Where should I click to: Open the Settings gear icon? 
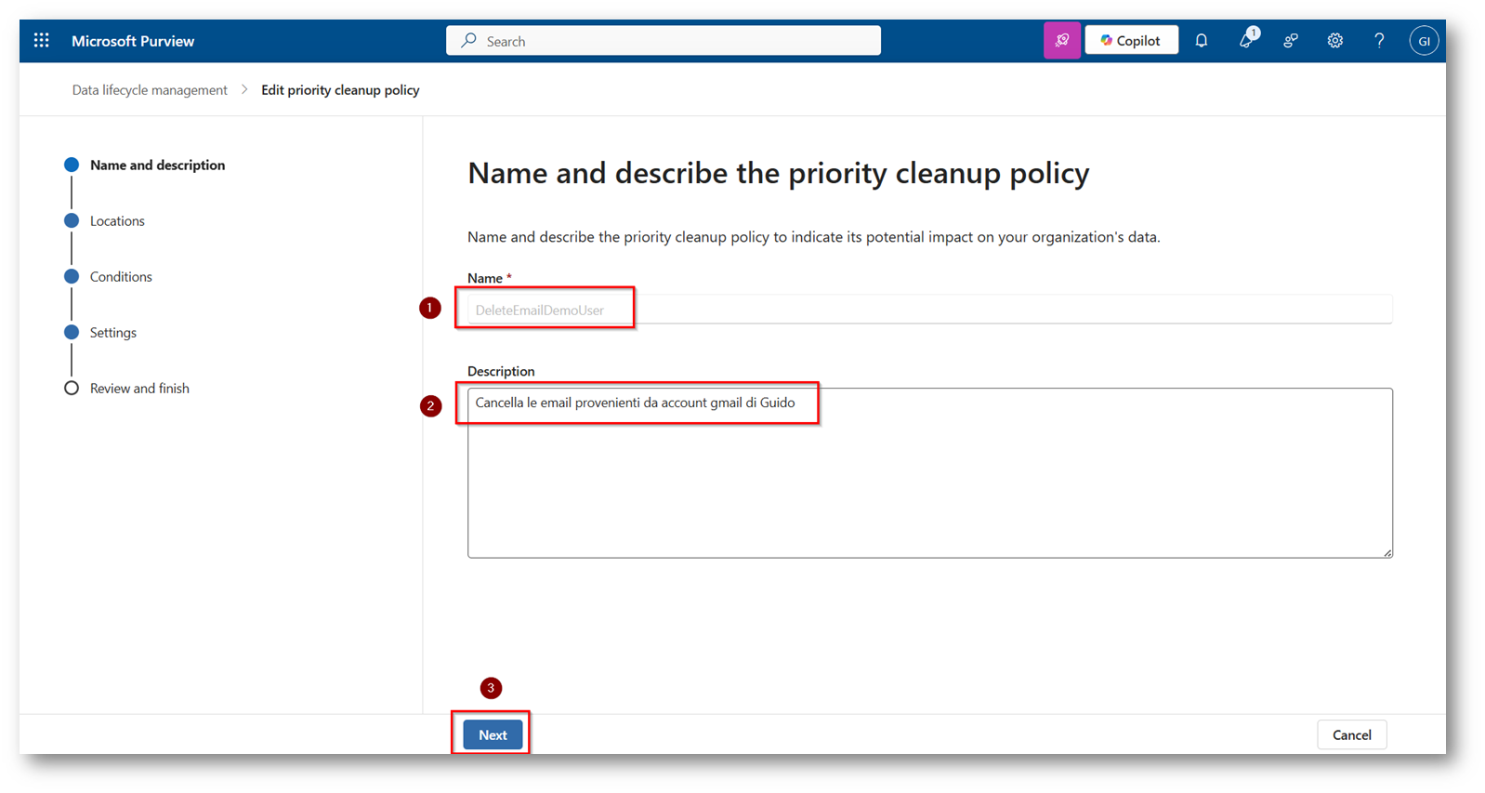click(x=1335, y=41)
